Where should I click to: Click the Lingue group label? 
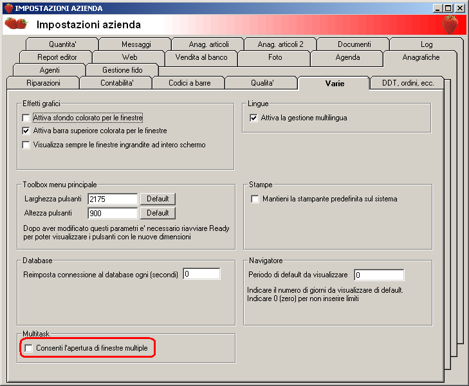click(258, 104)
